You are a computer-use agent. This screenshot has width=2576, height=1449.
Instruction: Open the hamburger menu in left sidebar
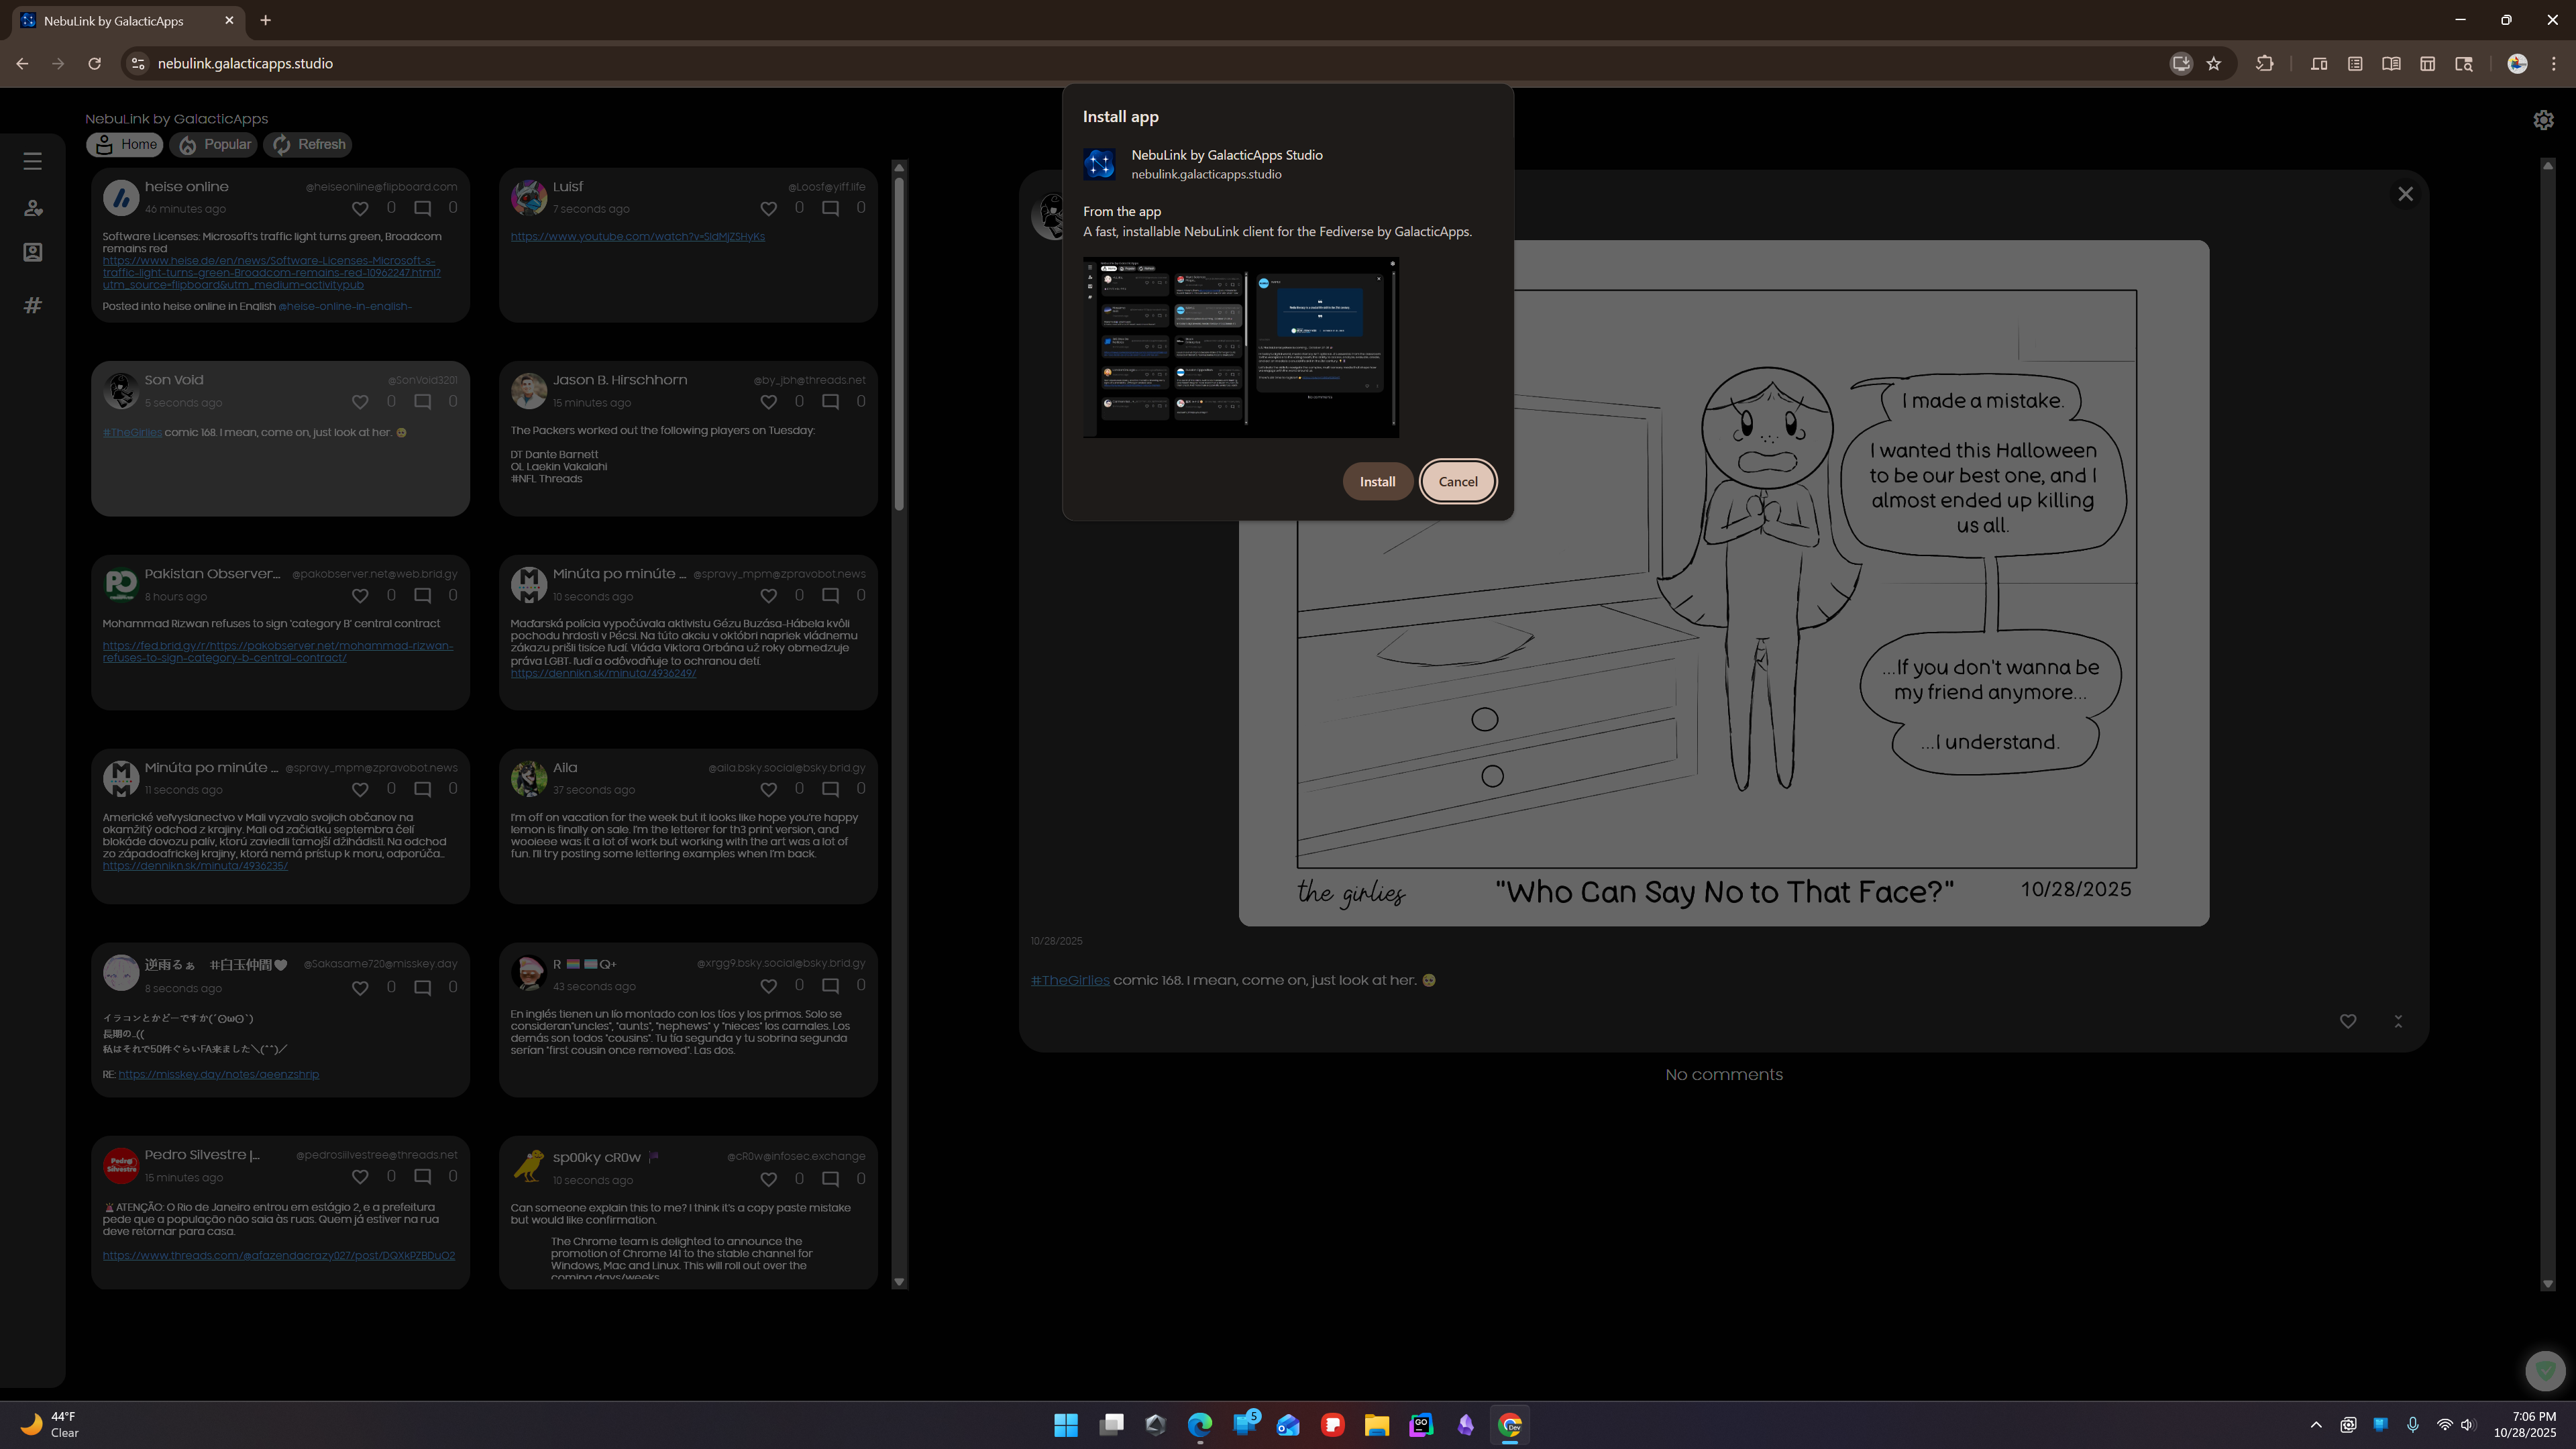(33, 161)
